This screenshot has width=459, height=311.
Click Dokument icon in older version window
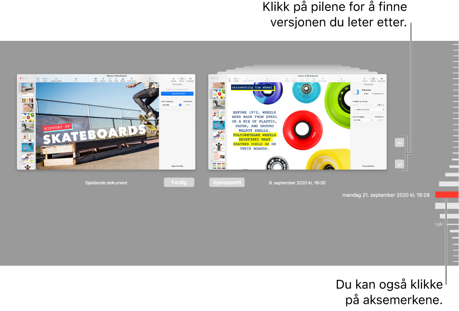pos(382,80)
